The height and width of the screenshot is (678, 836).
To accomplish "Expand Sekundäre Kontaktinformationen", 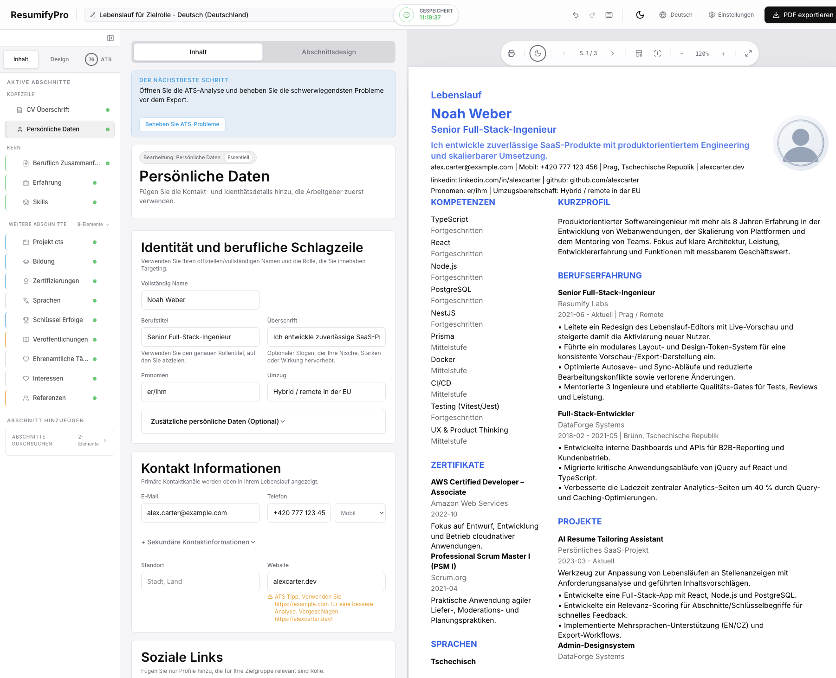I will click(198, 542).
